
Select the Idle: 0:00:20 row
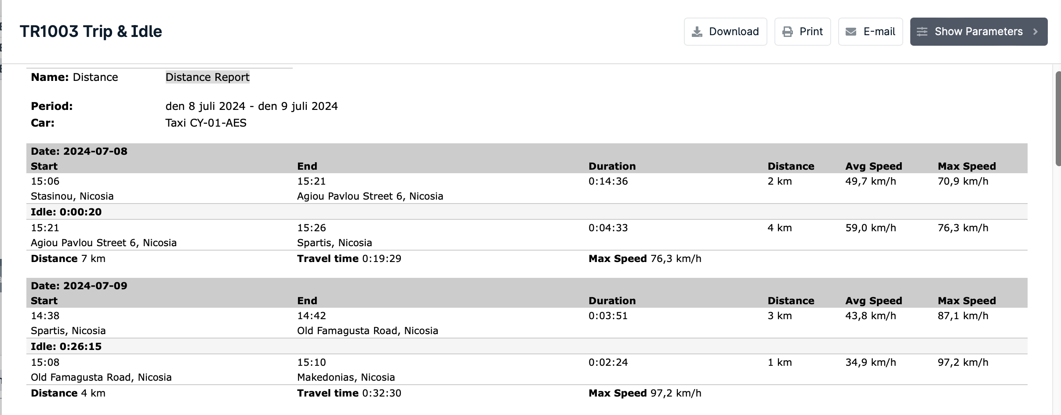pos(527,212)
